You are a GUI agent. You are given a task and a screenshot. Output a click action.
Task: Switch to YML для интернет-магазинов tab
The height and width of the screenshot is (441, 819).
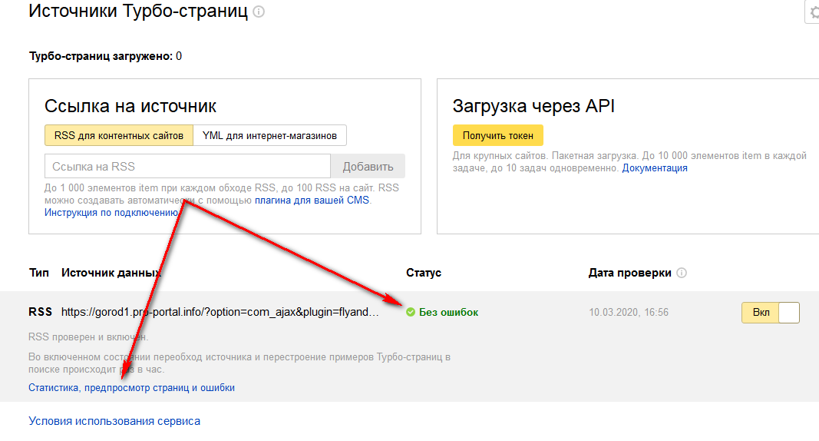click(269, 135)
